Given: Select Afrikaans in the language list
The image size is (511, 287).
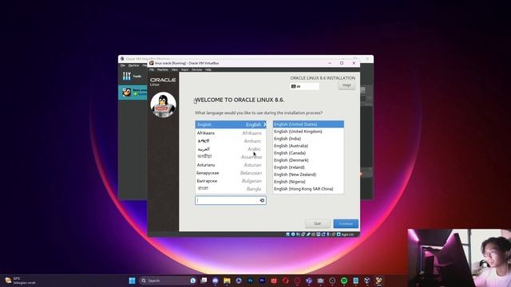Looking at the screenshot, I should tap(231, 133).
